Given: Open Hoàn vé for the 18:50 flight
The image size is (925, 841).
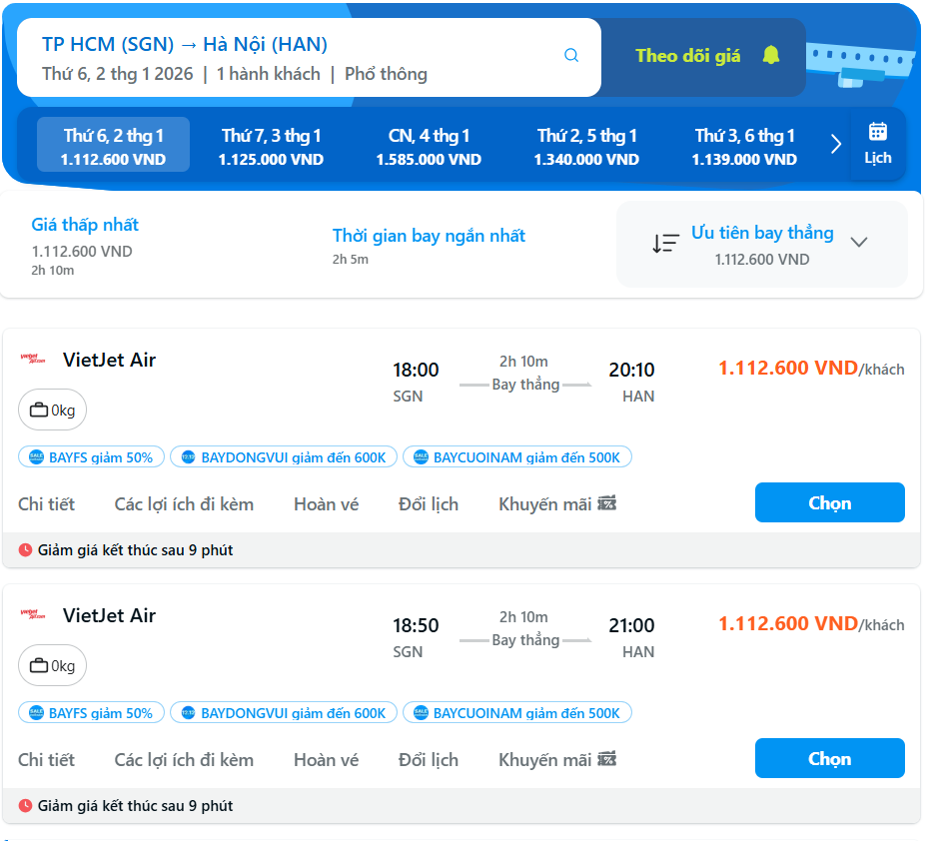Looking at the screenshot, I should click(x=326, y=760).
